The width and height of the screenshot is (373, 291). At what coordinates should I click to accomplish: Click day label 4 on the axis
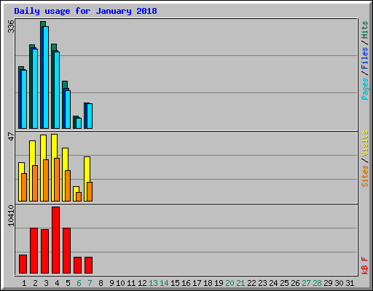57,283
